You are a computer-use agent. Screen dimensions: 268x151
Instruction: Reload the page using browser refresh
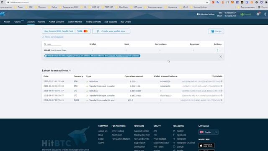(2, 2)
